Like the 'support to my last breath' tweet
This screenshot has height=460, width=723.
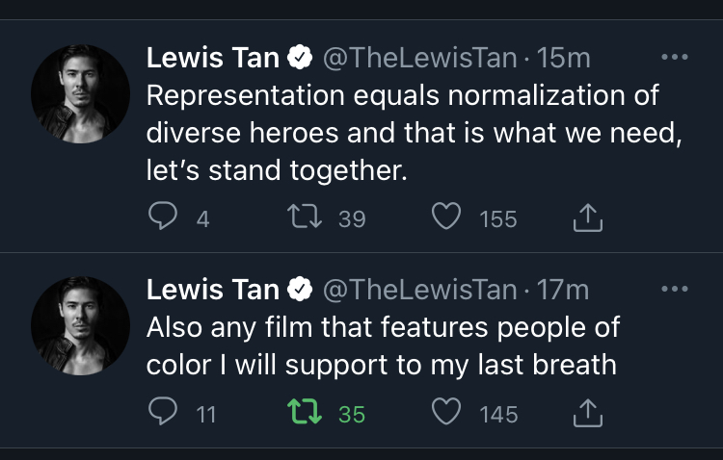(445, 414)
